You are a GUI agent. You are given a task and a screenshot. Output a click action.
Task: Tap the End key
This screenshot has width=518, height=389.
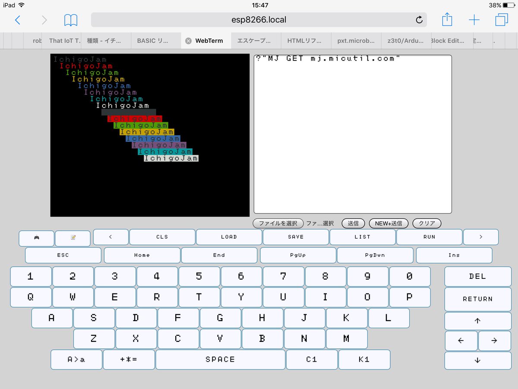click(219, 255)
